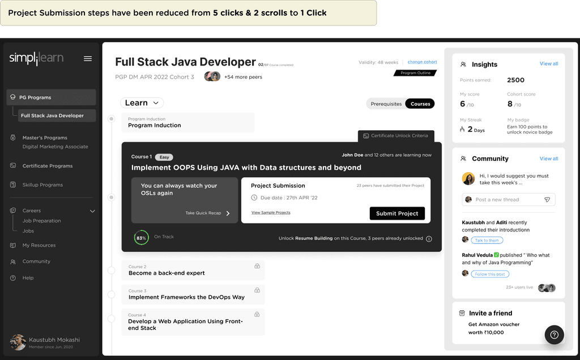Click the clock icon next to Due date

click(x=254, y=198)
